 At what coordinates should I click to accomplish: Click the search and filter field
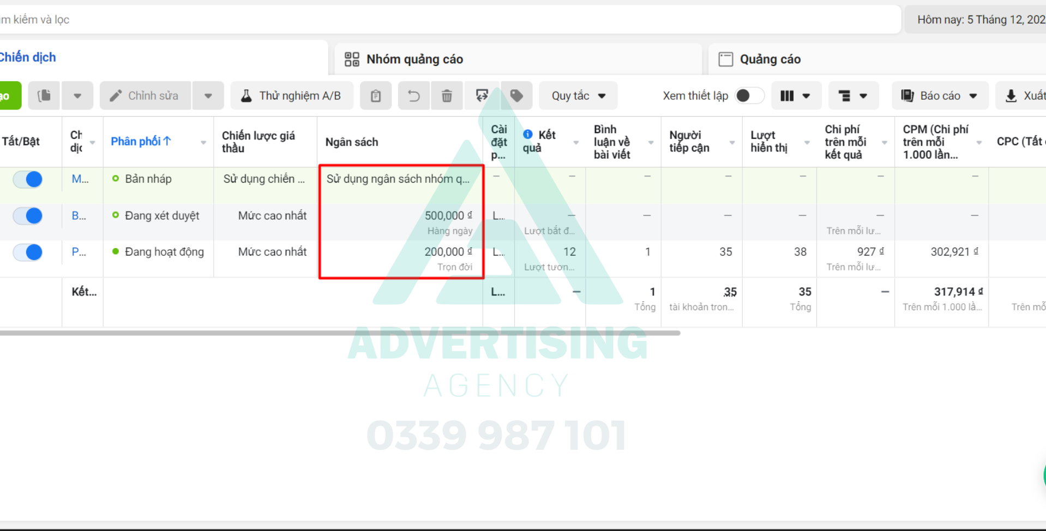pos(436,20)
